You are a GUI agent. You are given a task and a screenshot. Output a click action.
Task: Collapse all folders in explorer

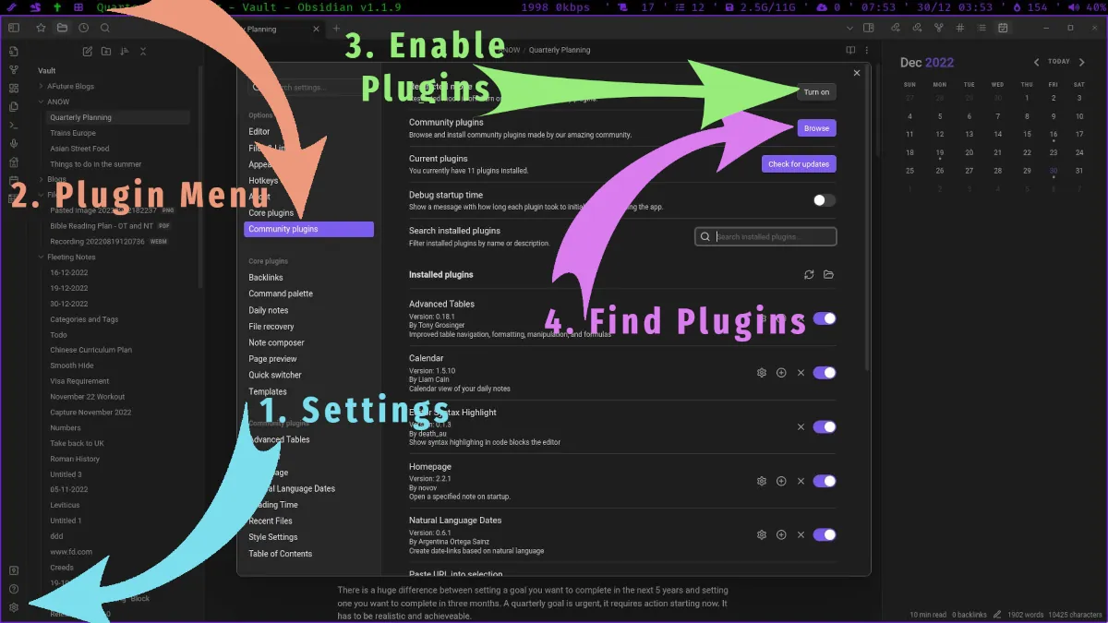coord(143,51)
